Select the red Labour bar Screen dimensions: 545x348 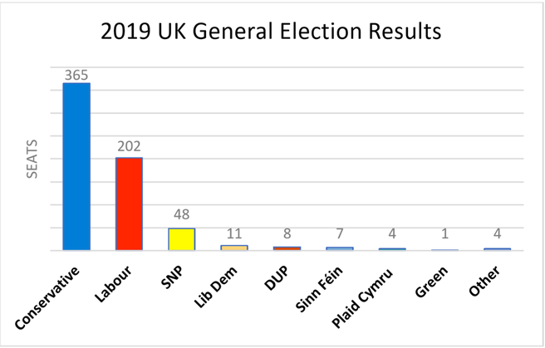129,203
